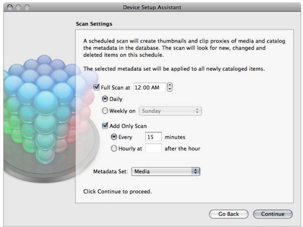Click the Go Back button
The image size is (303, 227).
pyautogui.click(x=228, y=214)
